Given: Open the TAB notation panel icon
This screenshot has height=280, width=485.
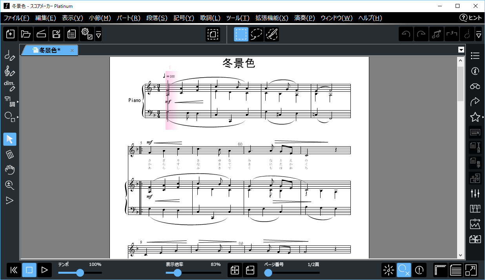Looking at the screenshot, I should (475, 147).
